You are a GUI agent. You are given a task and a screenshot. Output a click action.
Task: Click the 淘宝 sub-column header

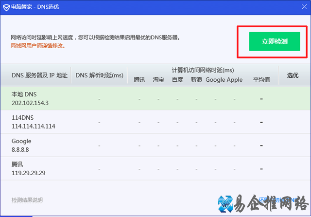(158, 80)
